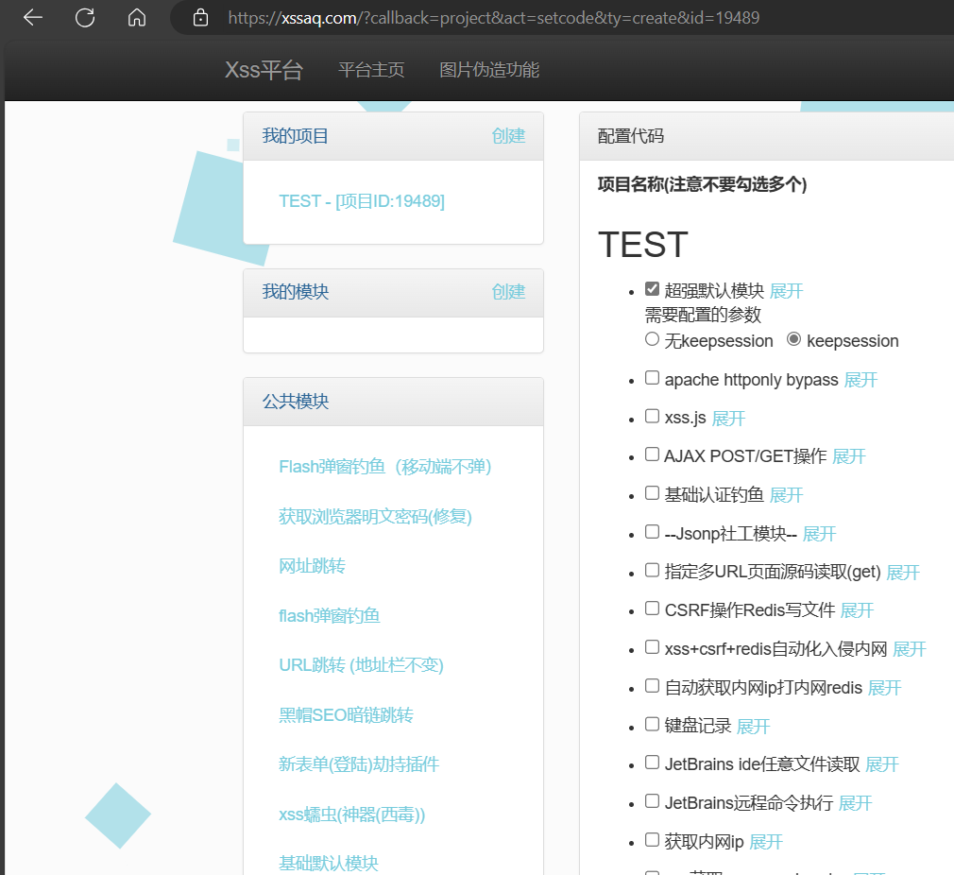This screenshot has width=954, height=875.
Task: Open the 公共模块 heading link
Action: (x=295, y=401)
